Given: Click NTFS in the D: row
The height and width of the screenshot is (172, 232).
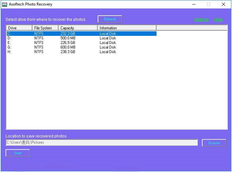Looking at the screenshot, I should pos(39,38).
